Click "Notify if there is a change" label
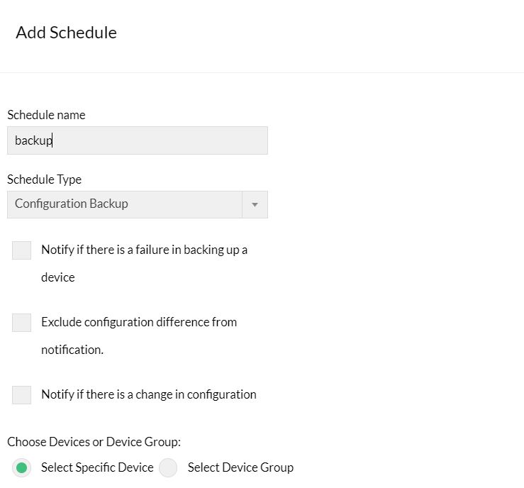Viewport: 524px width, 488px height. point(148,394)
